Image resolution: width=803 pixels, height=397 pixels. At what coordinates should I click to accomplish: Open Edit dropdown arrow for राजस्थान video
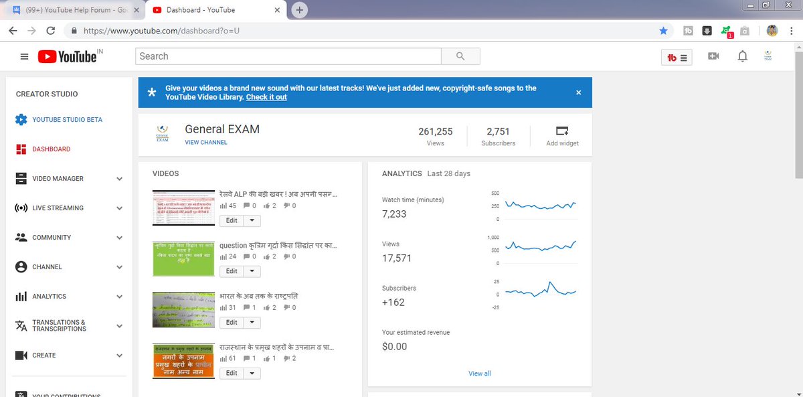point(252,373)
